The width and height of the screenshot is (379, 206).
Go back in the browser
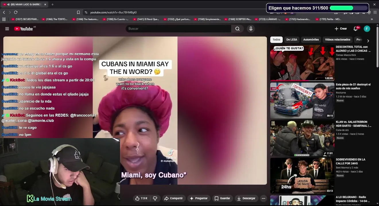4,12
